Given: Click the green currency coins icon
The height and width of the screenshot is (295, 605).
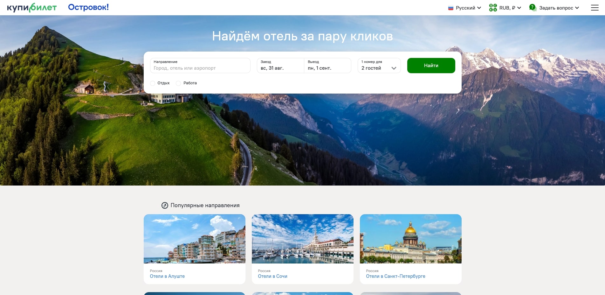Looking at the screenshot, I should [493, 8].
